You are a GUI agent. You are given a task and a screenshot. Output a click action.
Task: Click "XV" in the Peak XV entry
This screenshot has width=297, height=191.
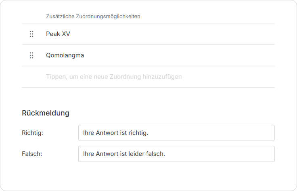click(66, 34)
